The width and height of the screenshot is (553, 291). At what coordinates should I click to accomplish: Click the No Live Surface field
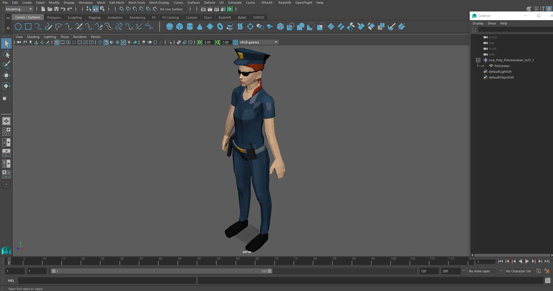[173, 9]
